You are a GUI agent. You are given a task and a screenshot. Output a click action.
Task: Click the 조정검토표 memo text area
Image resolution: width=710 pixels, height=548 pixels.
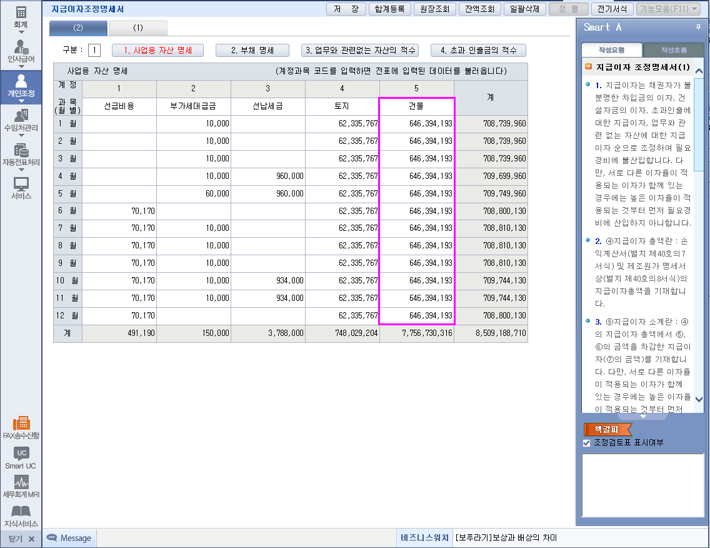point(642,485)
